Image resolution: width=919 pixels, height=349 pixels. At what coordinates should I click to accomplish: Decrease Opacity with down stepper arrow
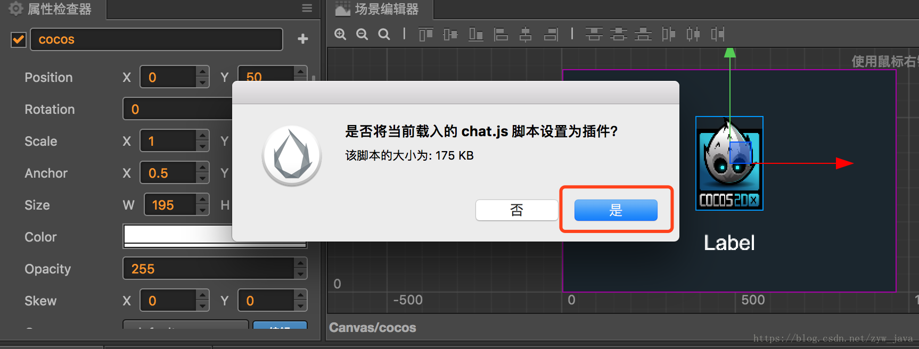coord(301,274)
